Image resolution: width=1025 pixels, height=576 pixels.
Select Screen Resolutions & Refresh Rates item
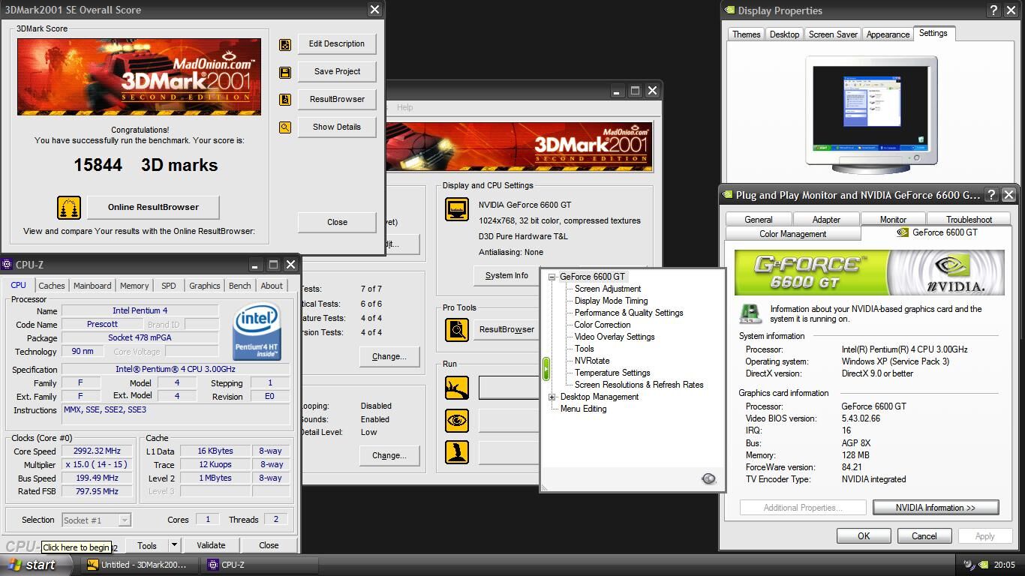pyautogui.click(x=639, y=385)
